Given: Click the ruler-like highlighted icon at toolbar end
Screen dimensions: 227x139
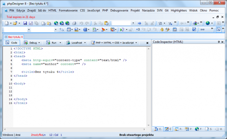Looking at the screenshot, I should [218, 29].
